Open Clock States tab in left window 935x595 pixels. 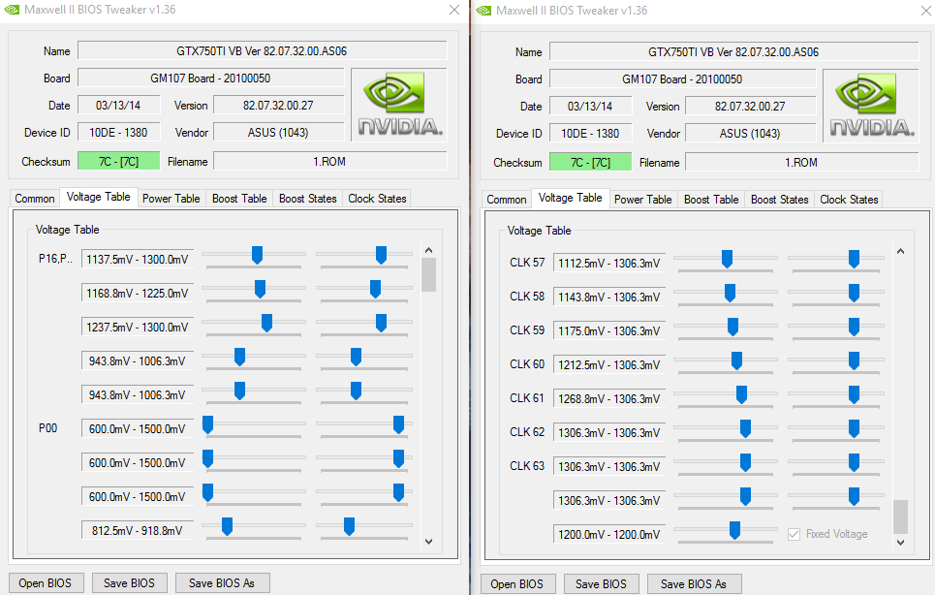click(x=377, y=199)
